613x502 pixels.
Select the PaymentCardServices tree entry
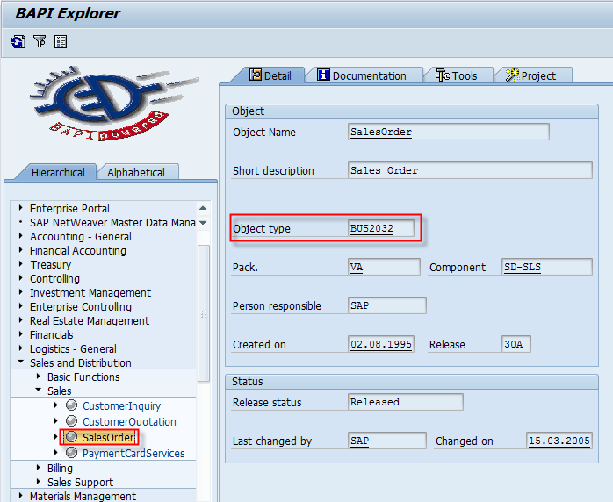tap(133, 453)
